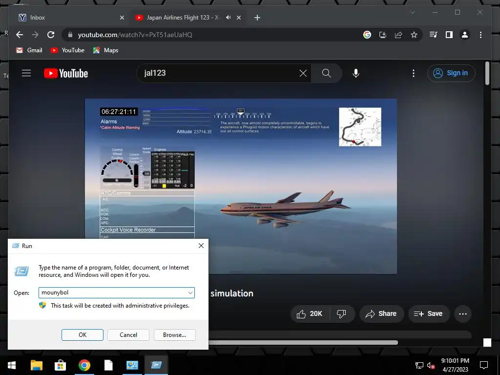Dislike the video with thumbs down
The height and width of the screenshot is (375, 500).
pos(341,314)
